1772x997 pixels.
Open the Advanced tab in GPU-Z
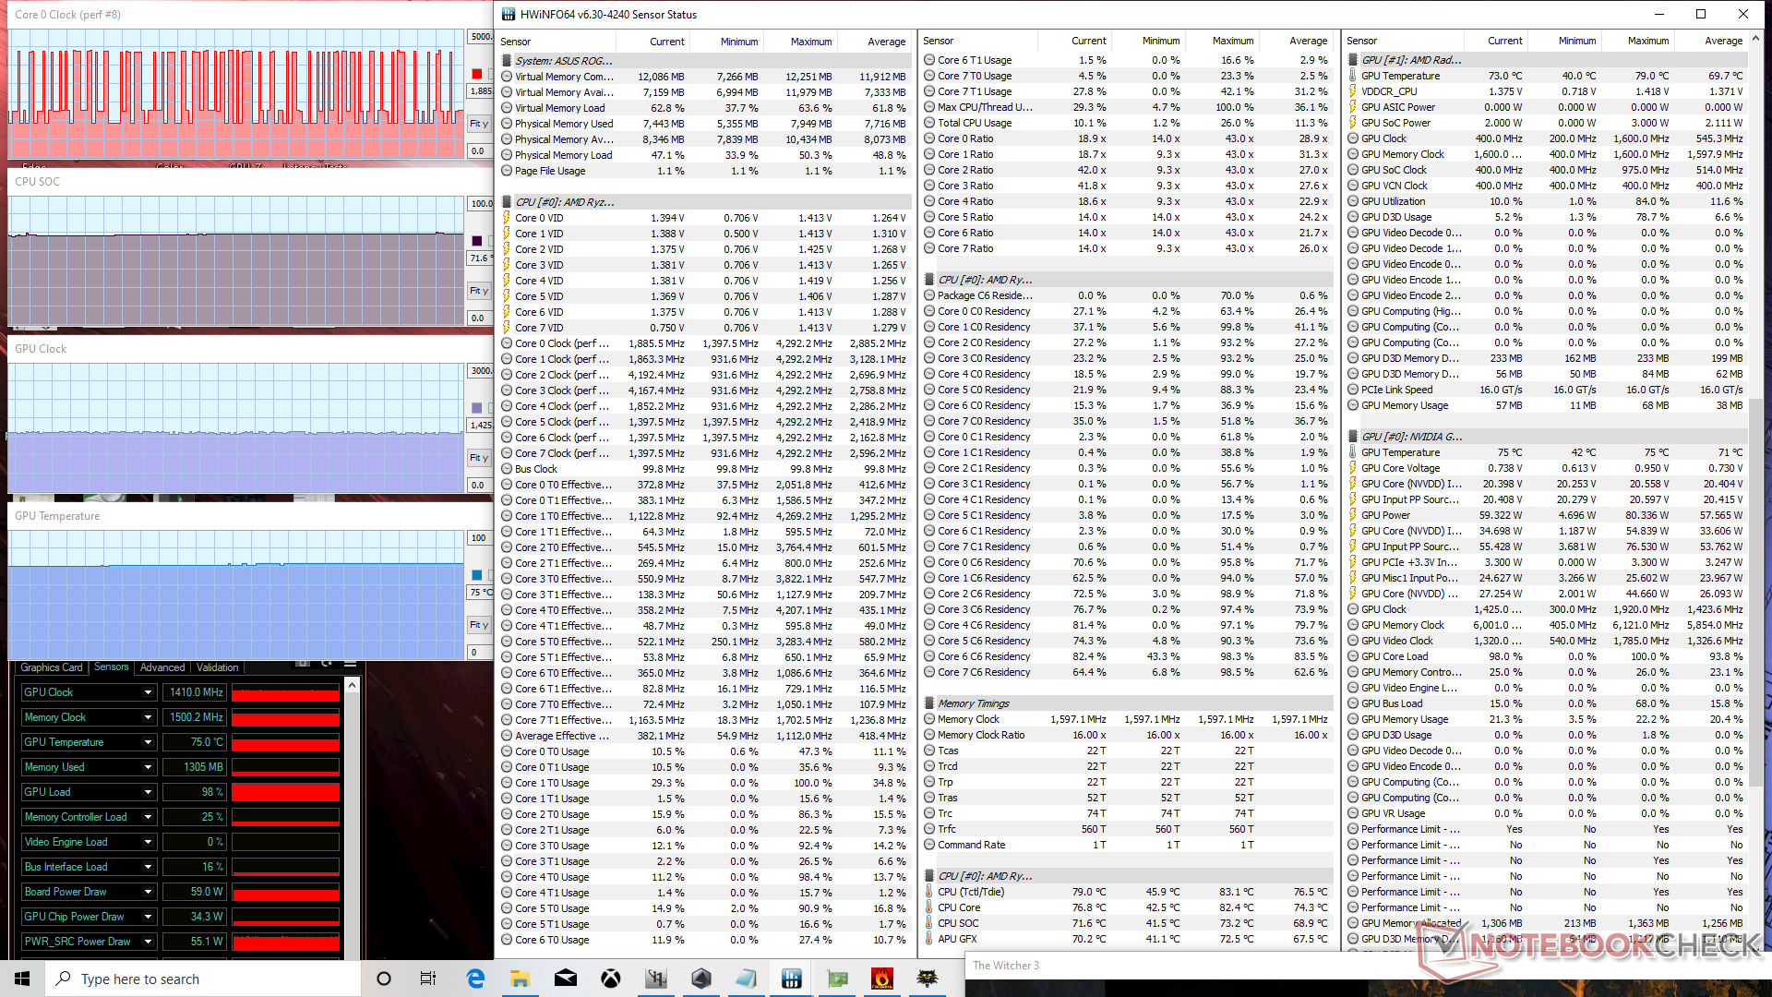click(x=162, y=667)
